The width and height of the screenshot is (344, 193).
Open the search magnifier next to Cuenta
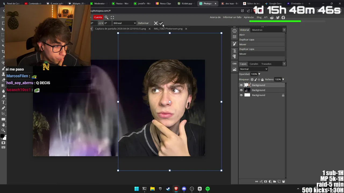(x=106, y=17)
